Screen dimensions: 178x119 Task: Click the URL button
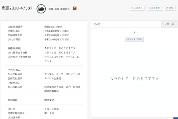click(170, 8)
